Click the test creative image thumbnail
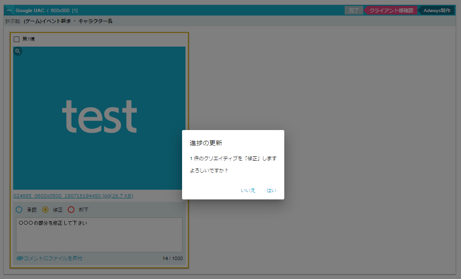Image resolution: width=461 pixels, height=279 pixels. [99, 118]
